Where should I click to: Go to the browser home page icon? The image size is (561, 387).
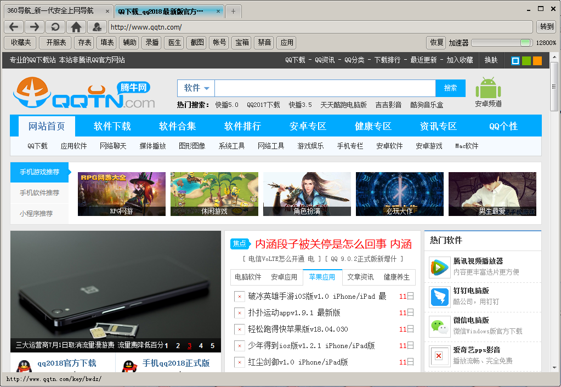(x=76, y=27)
